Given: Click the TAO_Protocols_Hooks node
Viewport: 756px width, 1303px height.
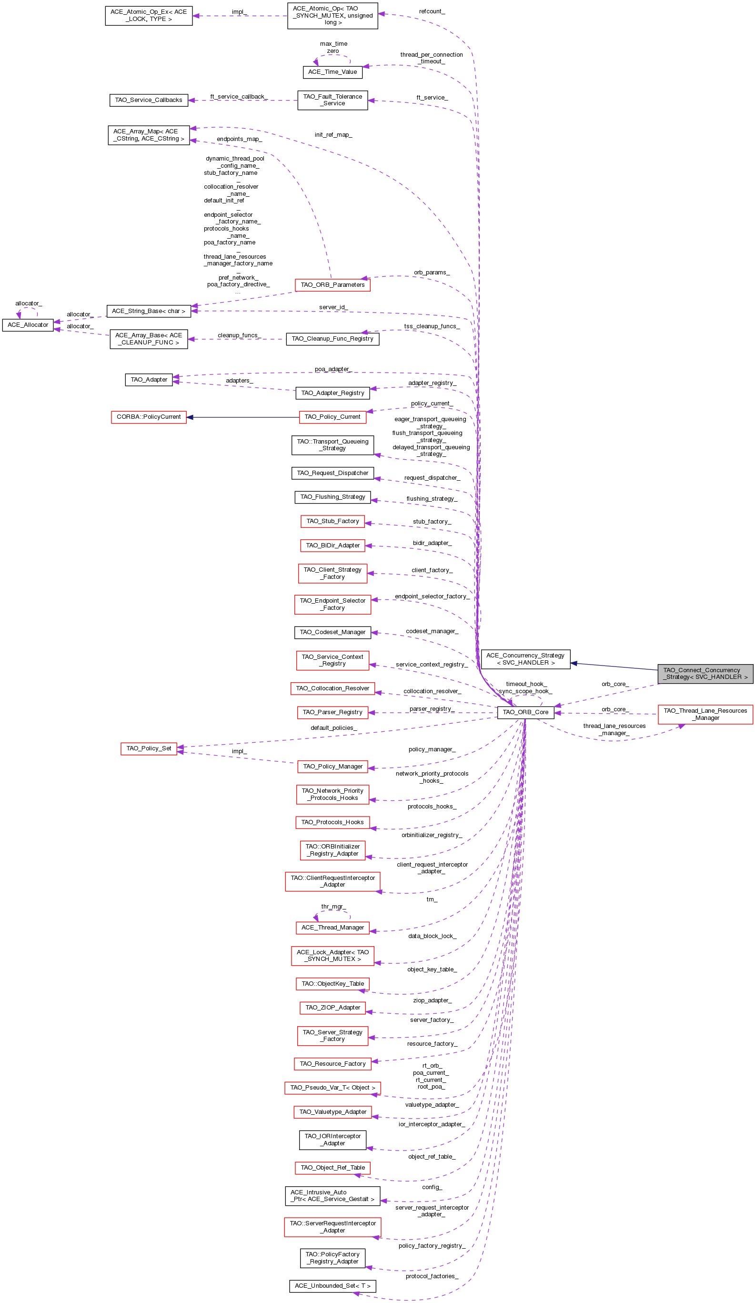Looking at the screenshot, I should 333,822.
